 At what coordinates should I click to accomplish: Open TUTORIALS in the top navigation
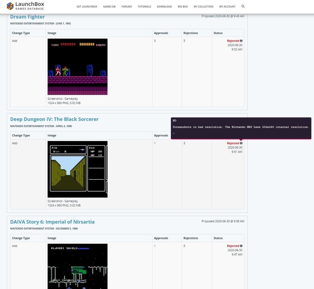[x=144, y=7]
